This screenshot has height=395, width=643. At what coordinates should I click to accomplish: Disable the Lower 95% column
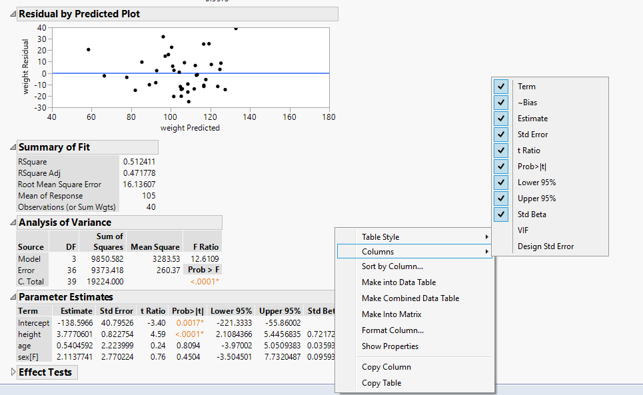(502, 183)
